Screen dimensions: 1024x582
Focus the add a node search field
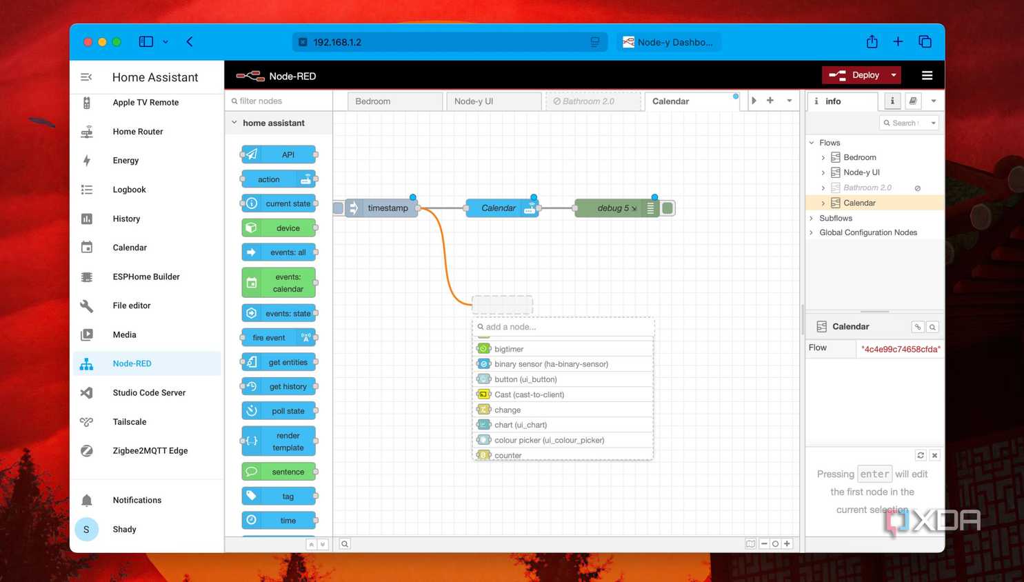[563, 327]
